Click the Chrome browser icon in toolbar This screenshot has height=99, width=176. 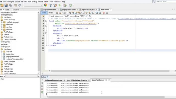(45, 5)
